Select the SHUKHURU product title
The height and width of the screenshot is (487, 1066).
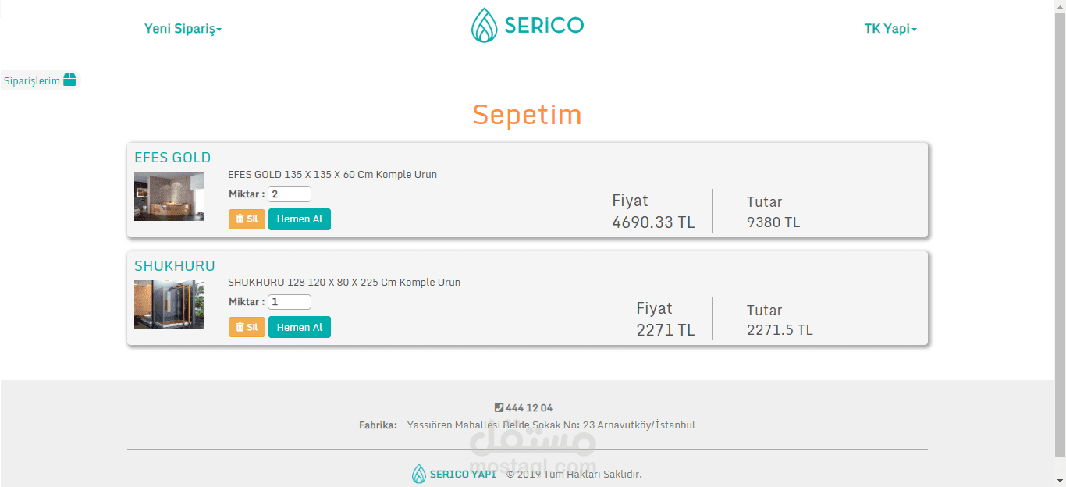coord(175,265)
